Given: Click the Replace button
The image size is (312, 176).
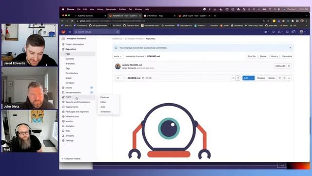Looking at the screenshot, I should [x=261, y=78].
